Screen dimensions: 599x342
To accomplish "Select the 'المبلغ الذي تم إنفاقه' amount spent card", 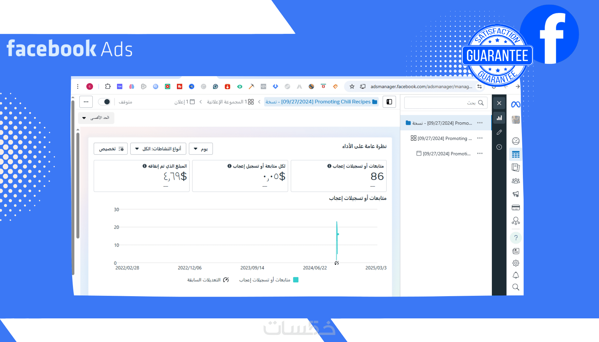I will 142,176.
